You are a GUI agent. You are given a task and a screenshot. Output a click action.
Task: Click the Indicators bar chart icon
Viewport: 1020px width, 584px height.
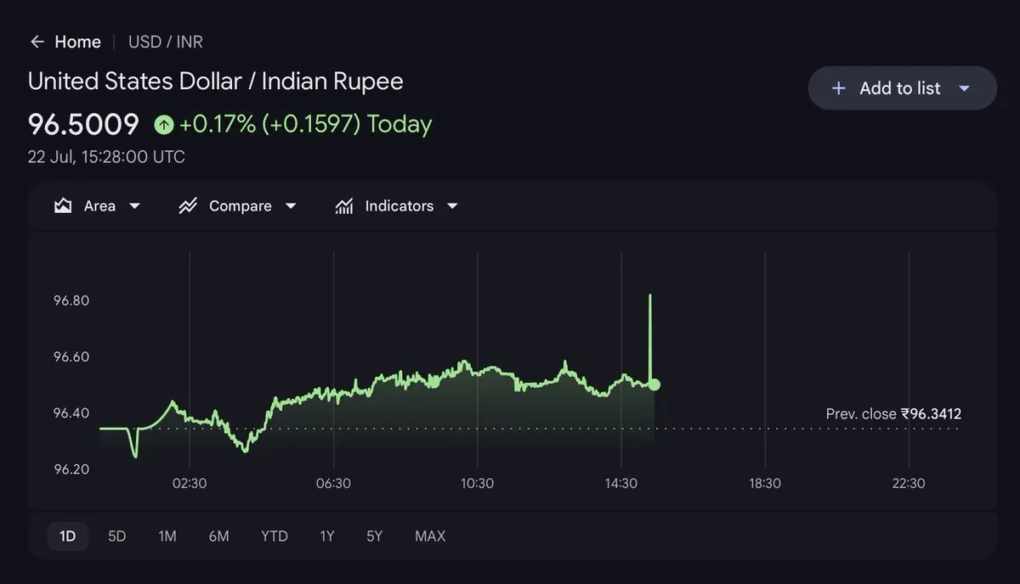[x=344, y=206]
